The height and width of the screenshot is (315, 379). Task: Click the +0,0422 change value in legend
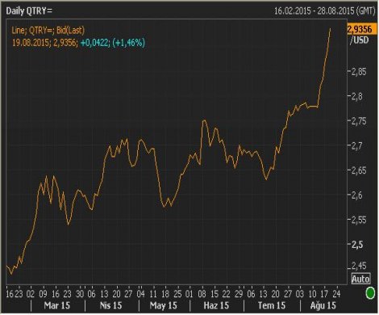click(94, 43)
